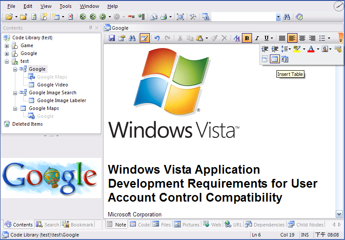Toggle center text alignment
The image size is (345, 240).
point(302,38)
